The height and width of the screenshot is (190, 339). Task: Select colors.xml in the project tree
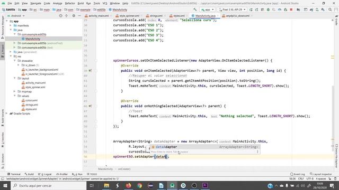(31, 100)
